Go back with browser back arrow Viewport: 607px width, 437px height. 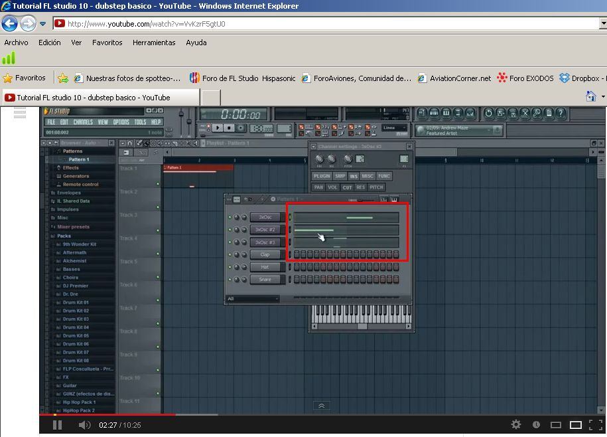tap(10, 24)
